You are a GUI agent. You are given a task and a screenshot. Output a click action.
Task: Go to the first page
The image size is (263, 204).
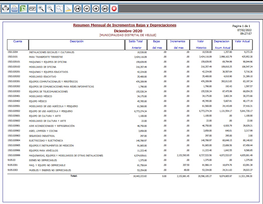(78, 9)
